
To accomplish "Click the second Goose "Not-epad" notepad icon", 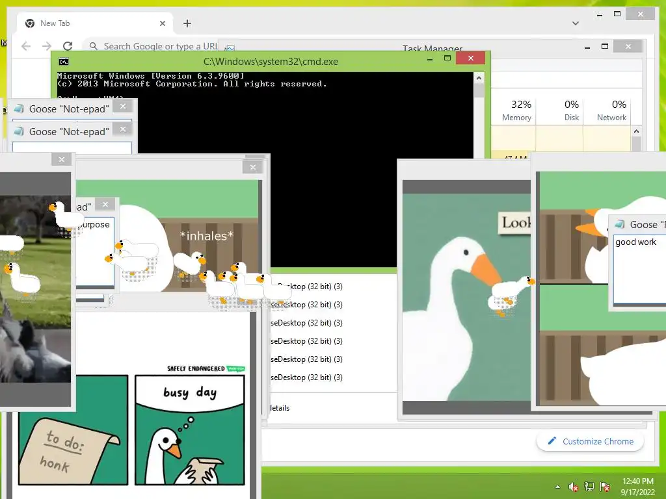I will point(19,131).
